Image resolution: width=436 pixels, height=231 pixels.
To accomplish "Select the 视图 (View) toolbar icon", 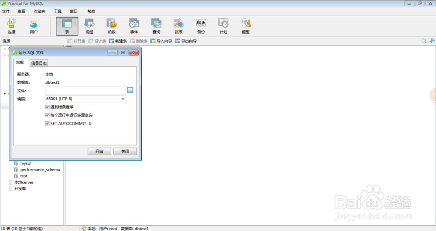I will [x=89, y=26].
